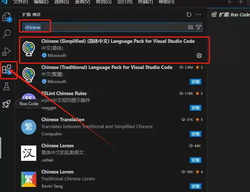Screen dimensions: 250x192
Task: Open the Run and Debug view
Action: tap(7, 51)
